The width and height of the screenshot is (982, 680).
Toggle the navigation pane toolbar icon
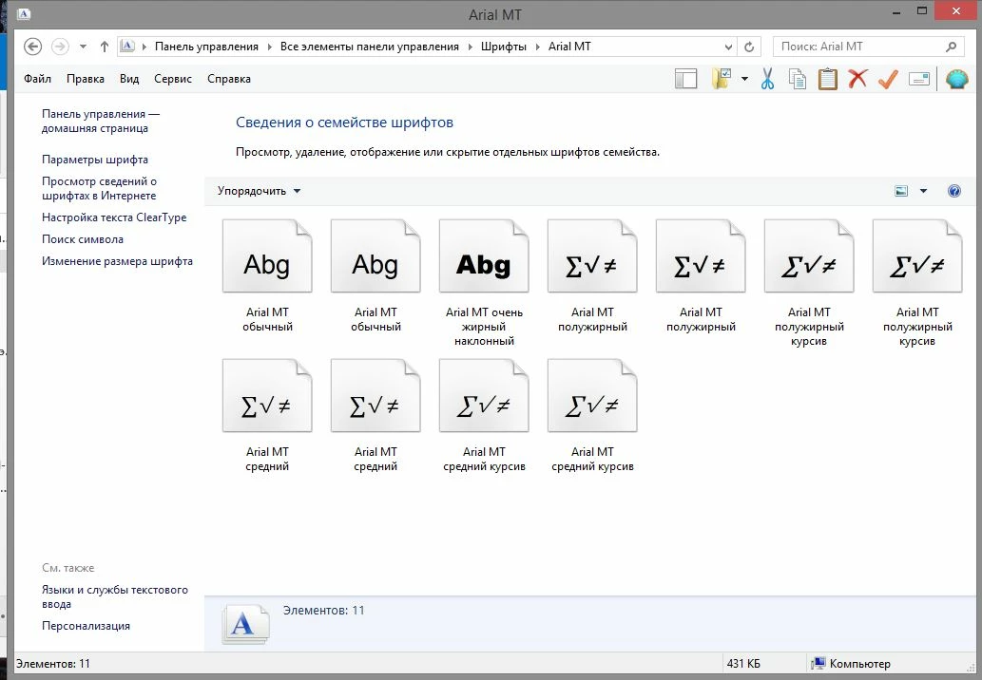point(685,79)
